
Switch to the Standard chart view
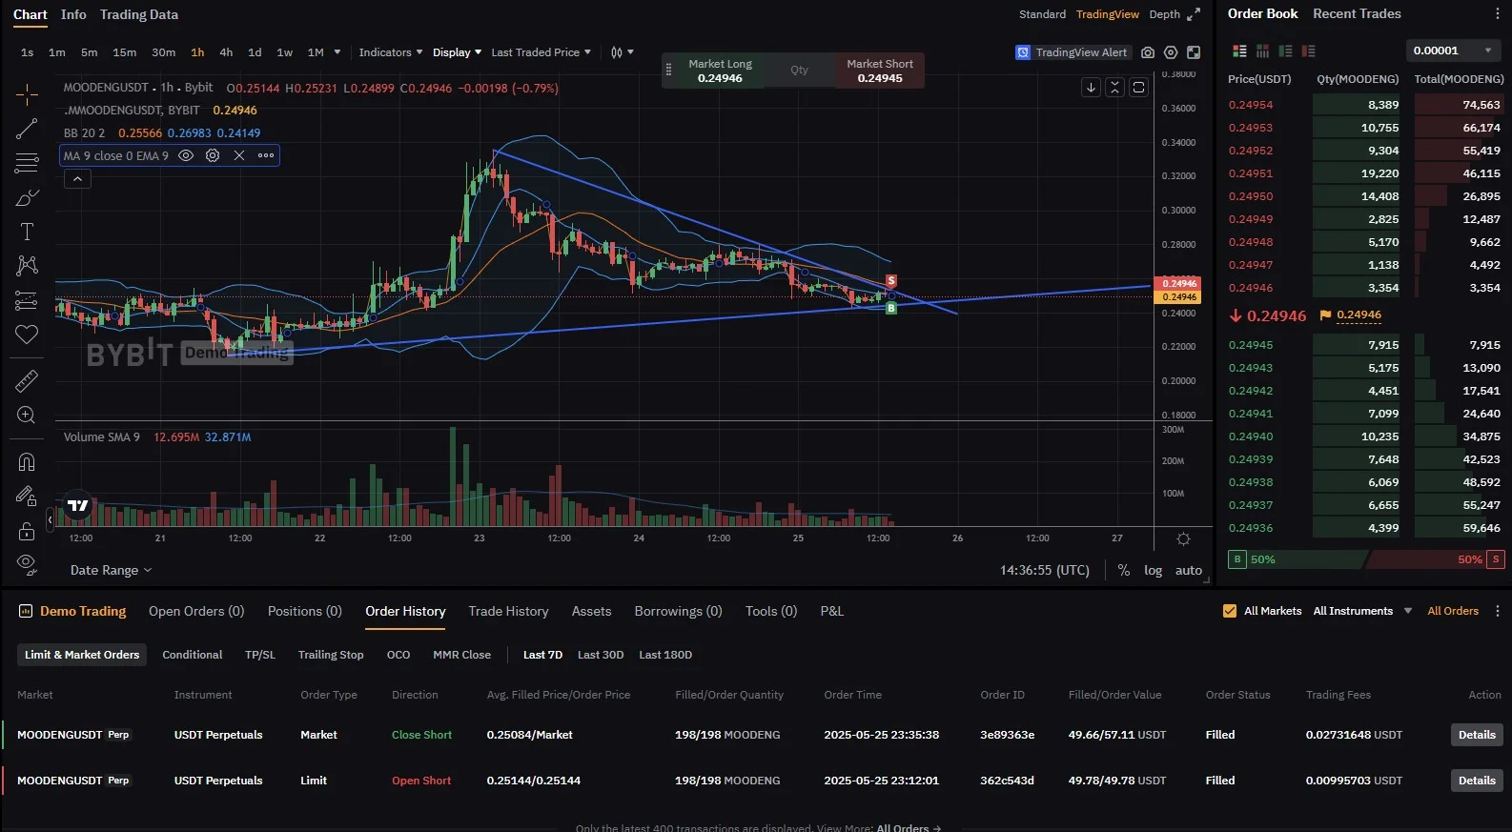(x=1042, y=14)
